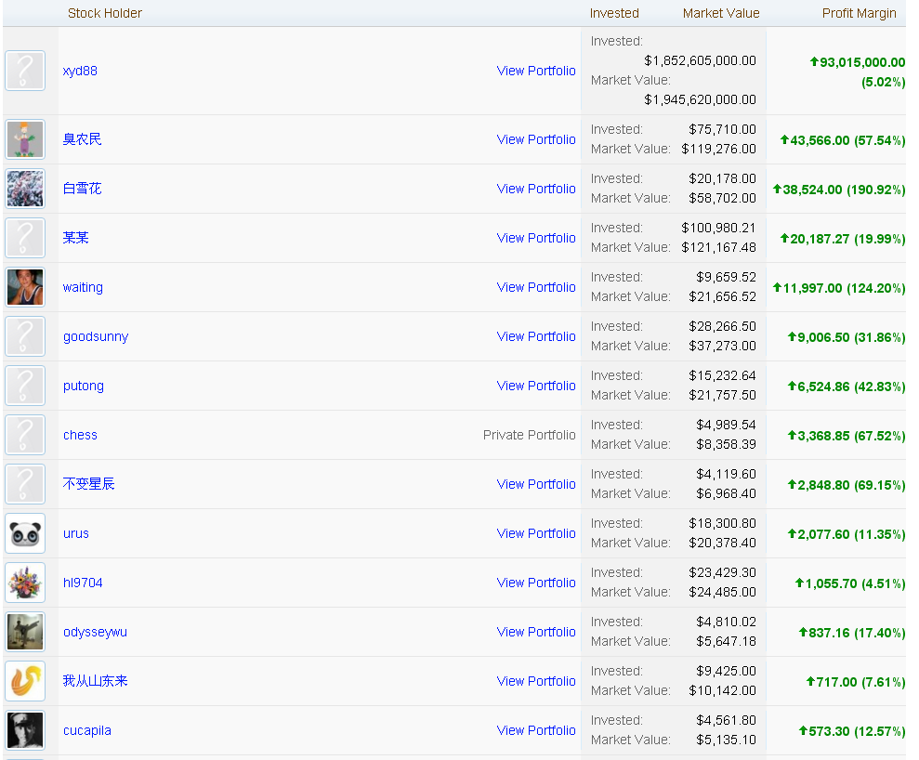Image resolution: width=919 pixels, height=760 pixels.
Task: Click 我从山东来's golden swirl avatar
Action: 25,681
